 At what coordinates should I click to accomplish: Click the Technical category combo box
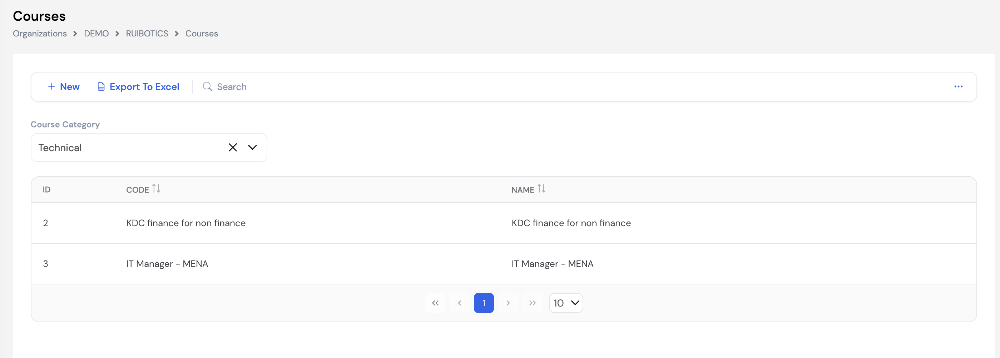coord(149,148)
